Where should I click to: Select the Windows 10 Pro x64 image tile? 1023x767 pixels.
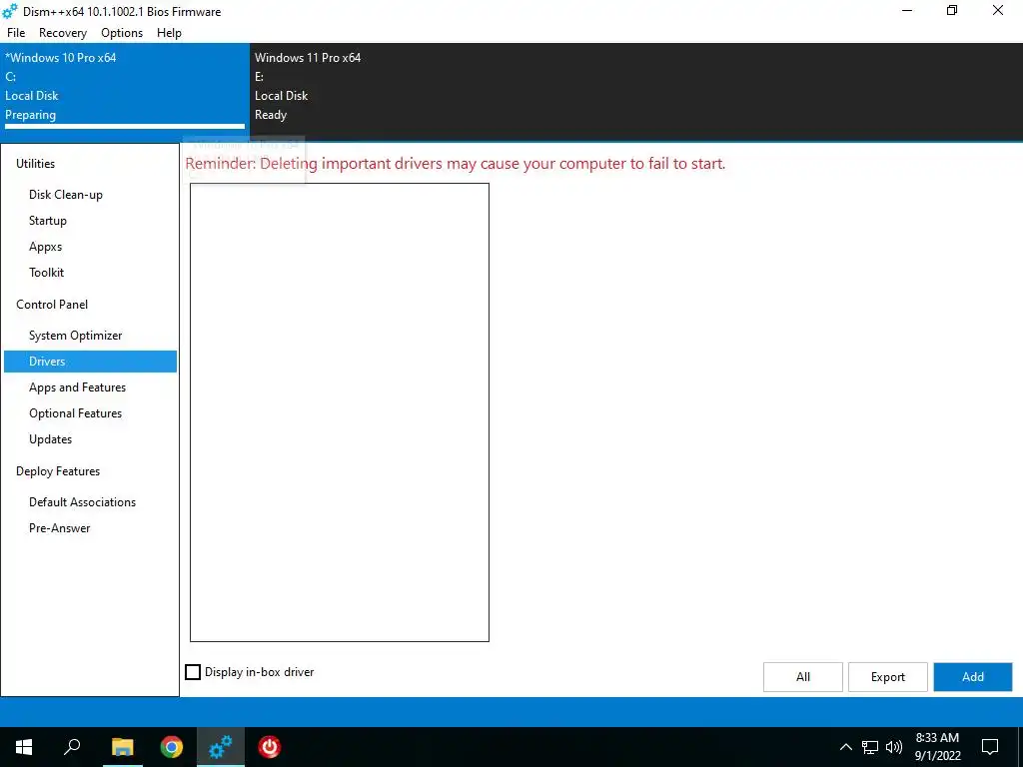point(125,92)
